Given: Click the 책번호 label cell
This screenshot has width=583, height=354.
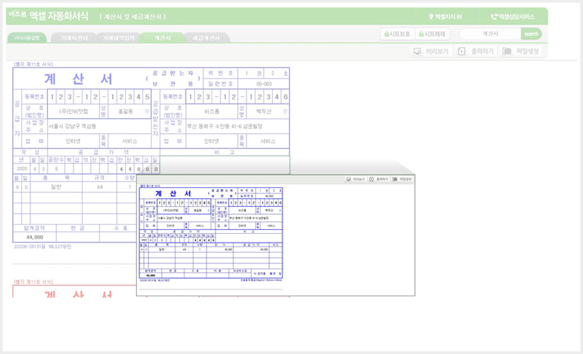Looking at the screenshot, I should tap(220, 73).
